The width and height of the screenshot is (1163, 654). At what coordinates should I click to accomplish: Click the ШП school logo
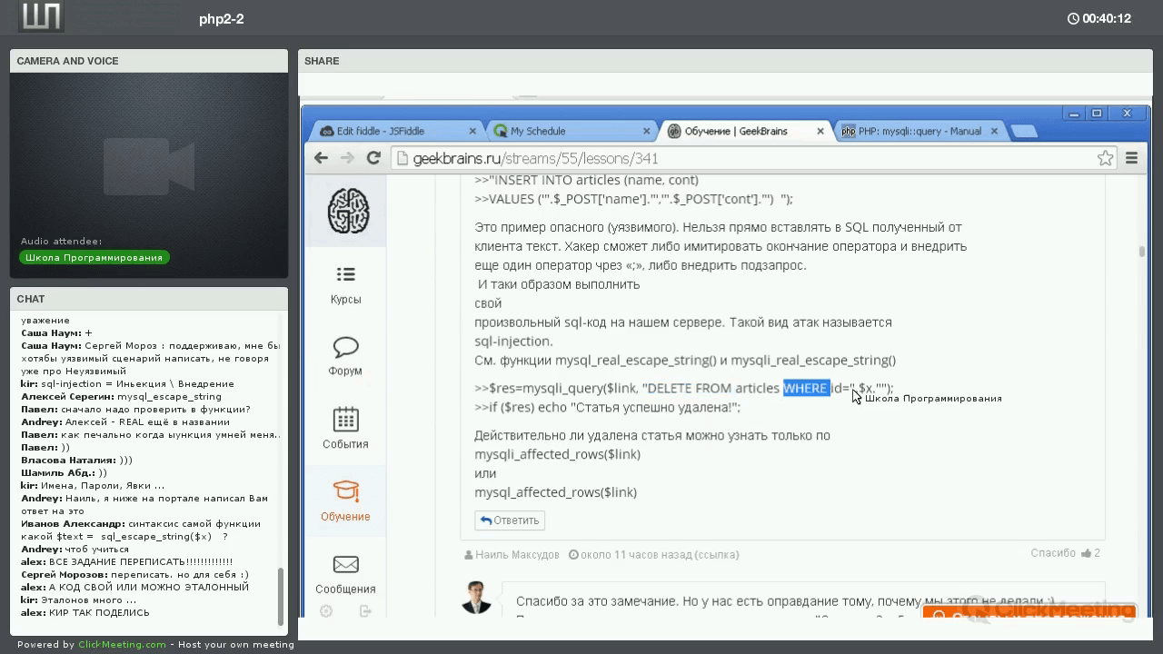tap(40, 17)
